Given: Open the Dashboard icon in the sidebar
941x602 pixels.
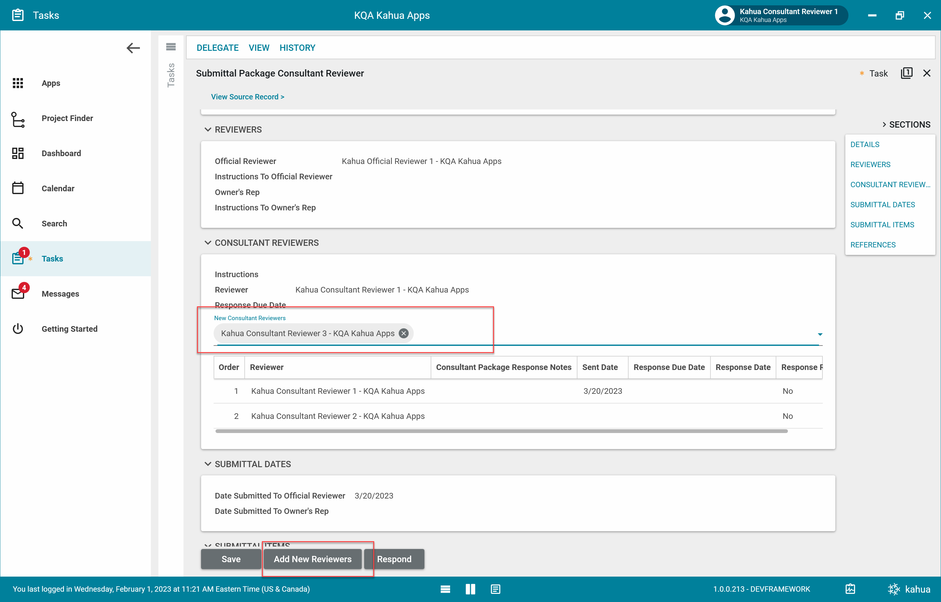Looking at the screenshot, I should click(x=18, y=153).
